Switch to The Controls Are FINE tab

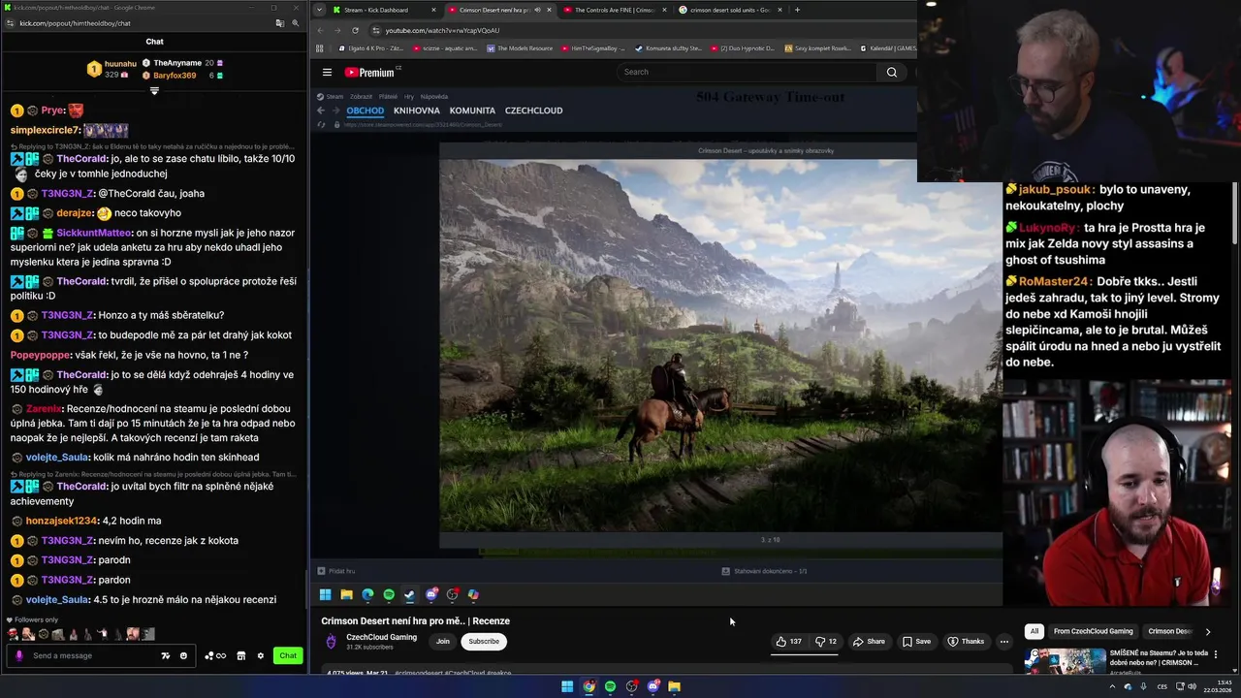(613, 10)
